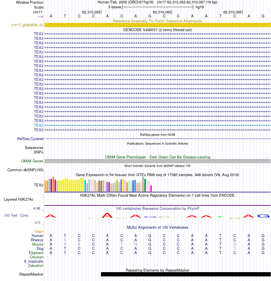
Task: Click the Layered H3K27Ac track label
Action: click(x=19, y=200)
